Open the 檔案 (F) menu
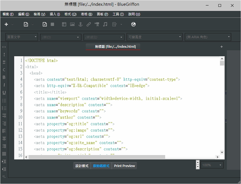The image size is (241, 184). click(x=8, y=14)
